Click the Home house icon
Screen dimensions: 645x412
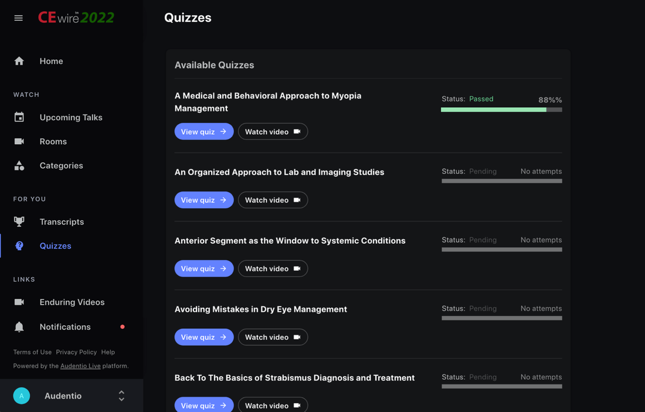pos(19,61)
